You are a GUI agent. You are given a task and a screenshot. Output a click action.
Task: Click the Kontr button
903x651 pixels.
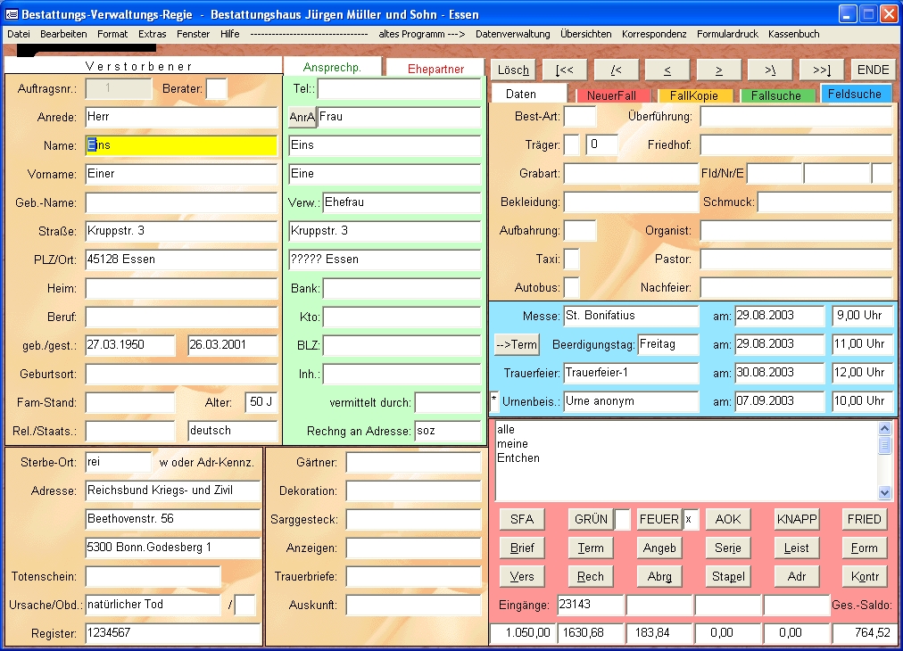pos(865,576)
